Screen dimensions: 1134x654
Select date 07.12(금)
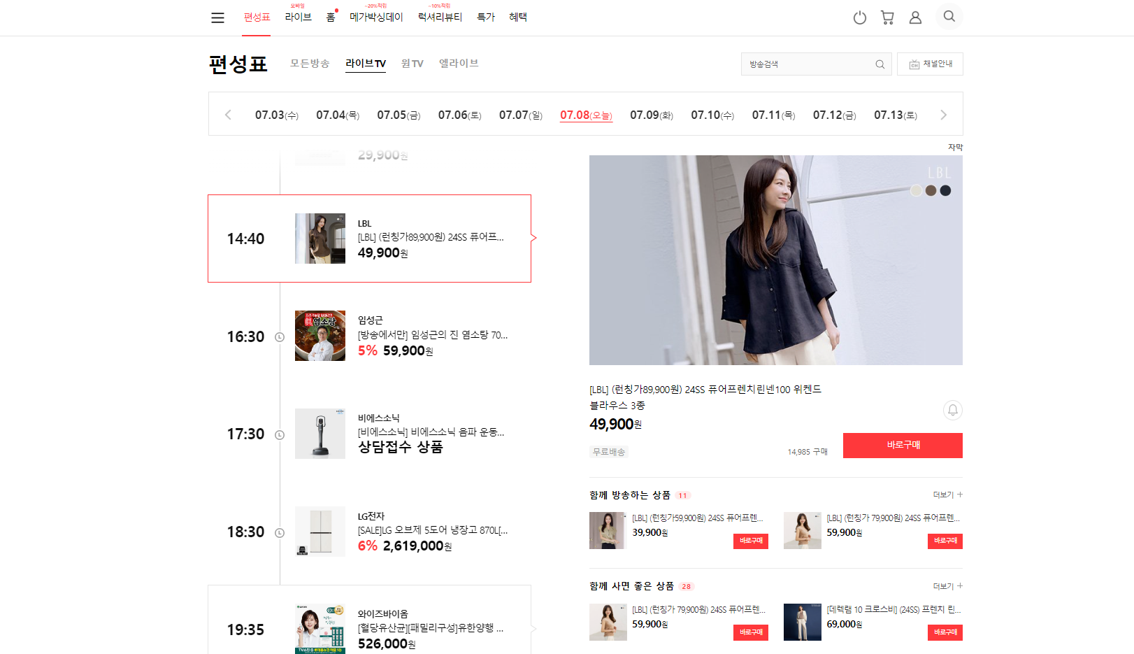834,115
